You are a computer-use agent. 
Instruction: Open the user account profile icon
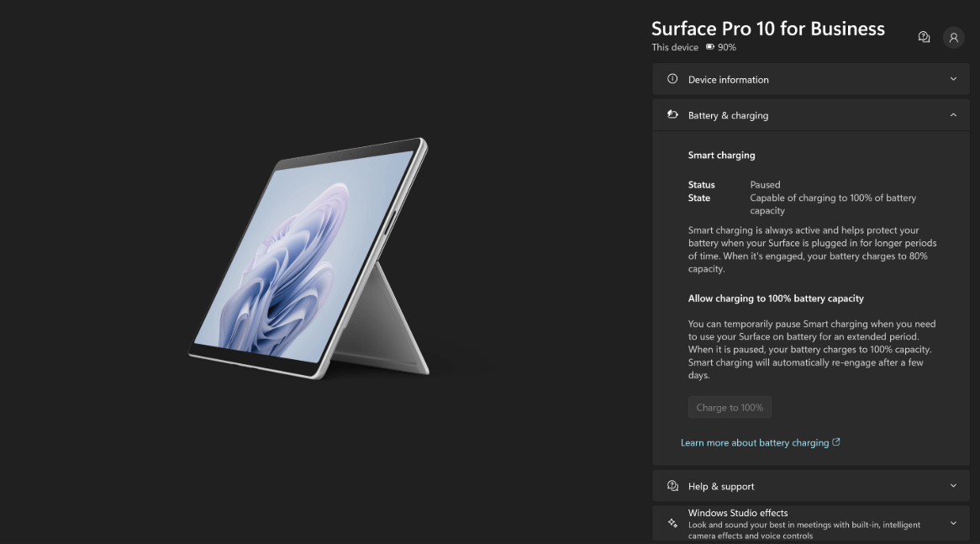point(953,38)
